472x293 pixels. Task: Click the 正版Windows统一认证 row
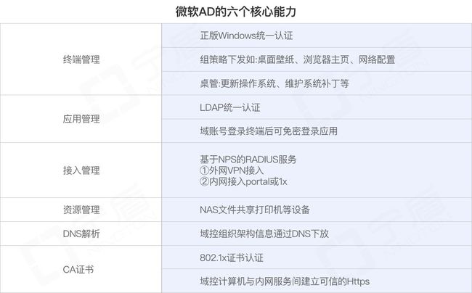pyautogui.click(x=317, y=36)
